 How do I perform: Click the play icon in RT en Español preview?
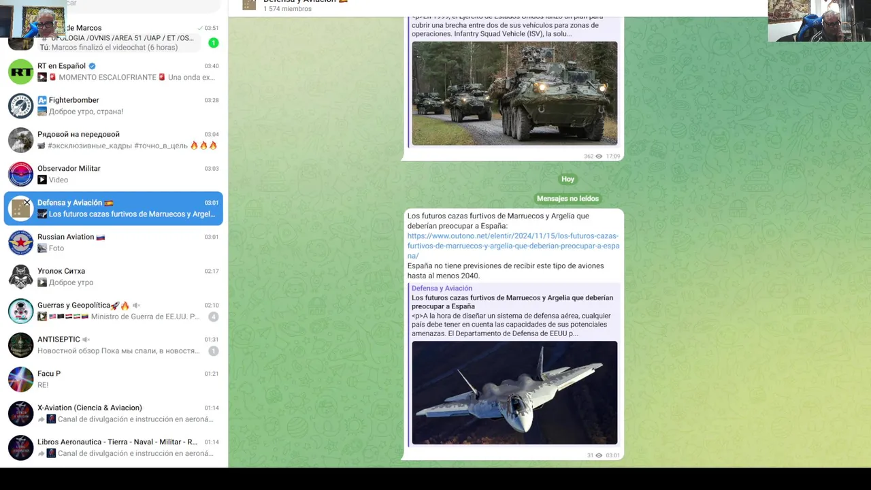tap(42, 77)
